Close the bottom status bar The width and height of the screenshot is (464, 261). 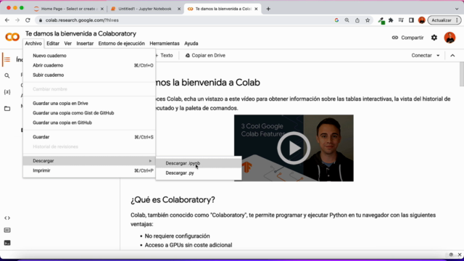[460, 254]
